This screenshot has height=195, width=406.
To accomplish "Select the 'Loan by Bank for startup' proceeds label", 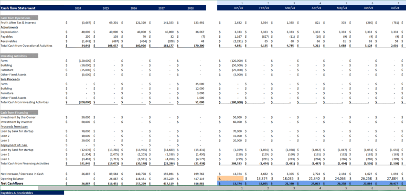I will click(x=18, y=131).
